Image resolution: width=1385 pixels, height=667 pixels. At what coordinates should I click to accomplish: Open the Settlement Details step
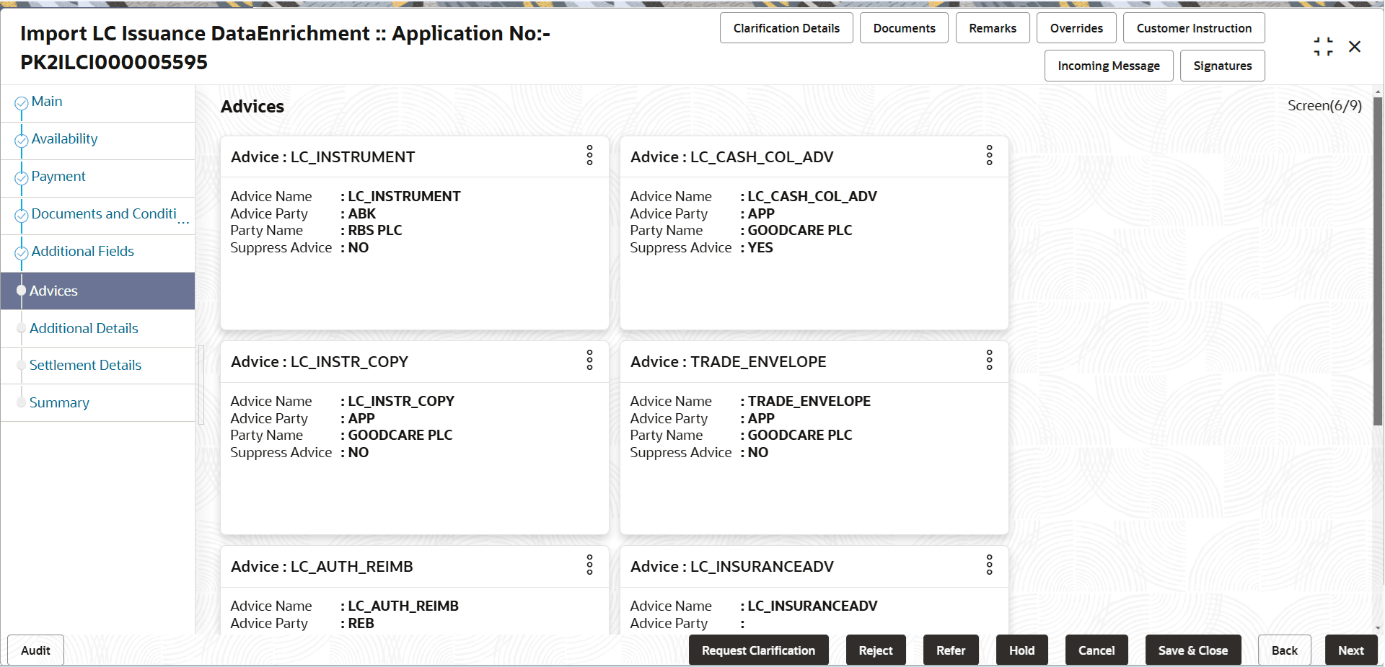(85, 365)
